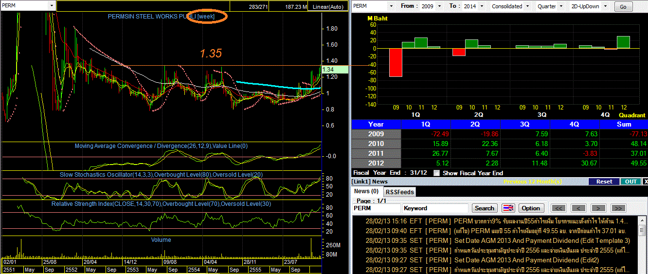This screenshot has height=274, width=648.
Task: Open the PERM symbol dropdown on the chart
Action: point(51,5)
